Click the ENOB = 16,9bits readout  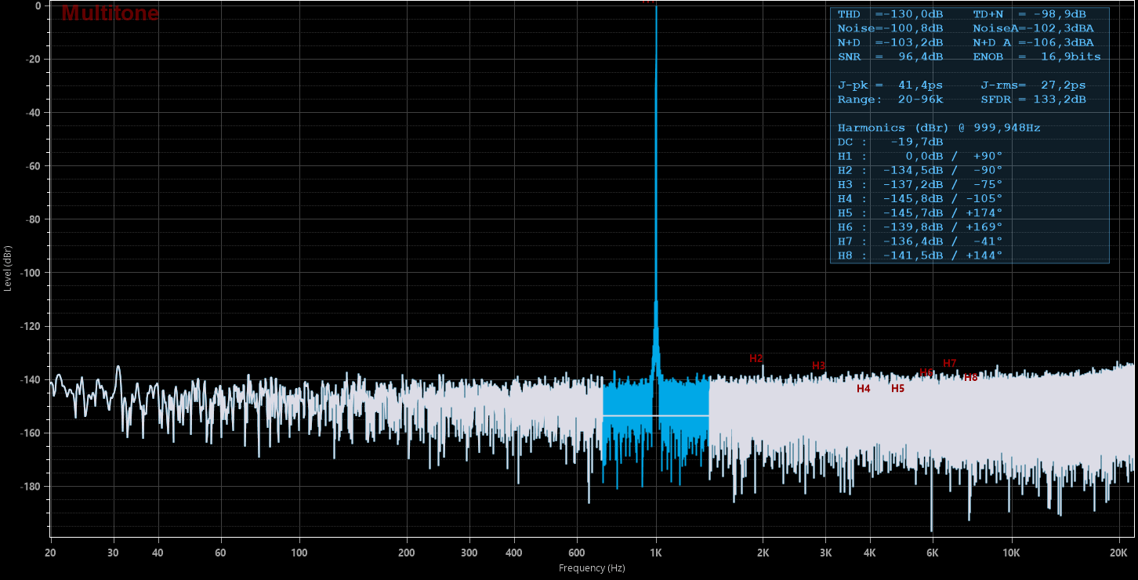[1037, 57]
